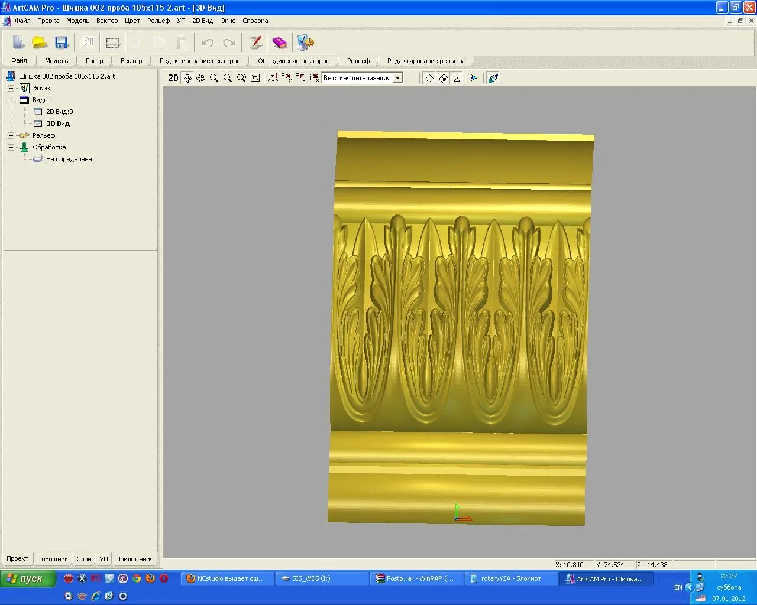Click the Redo arrow icon
Image resolution: width=757 pixels, height=605 pixels.
coord(229,43)
